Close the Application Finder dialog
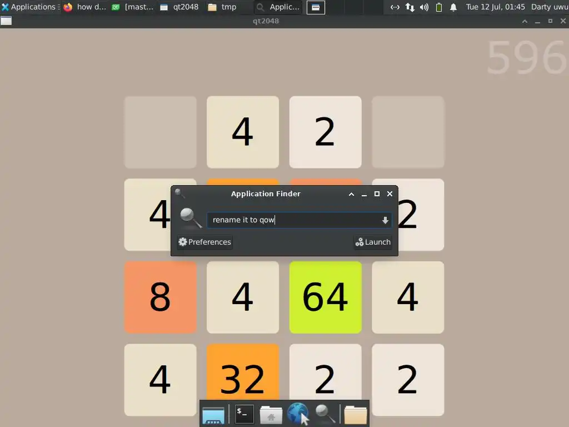 click(390, 194)
